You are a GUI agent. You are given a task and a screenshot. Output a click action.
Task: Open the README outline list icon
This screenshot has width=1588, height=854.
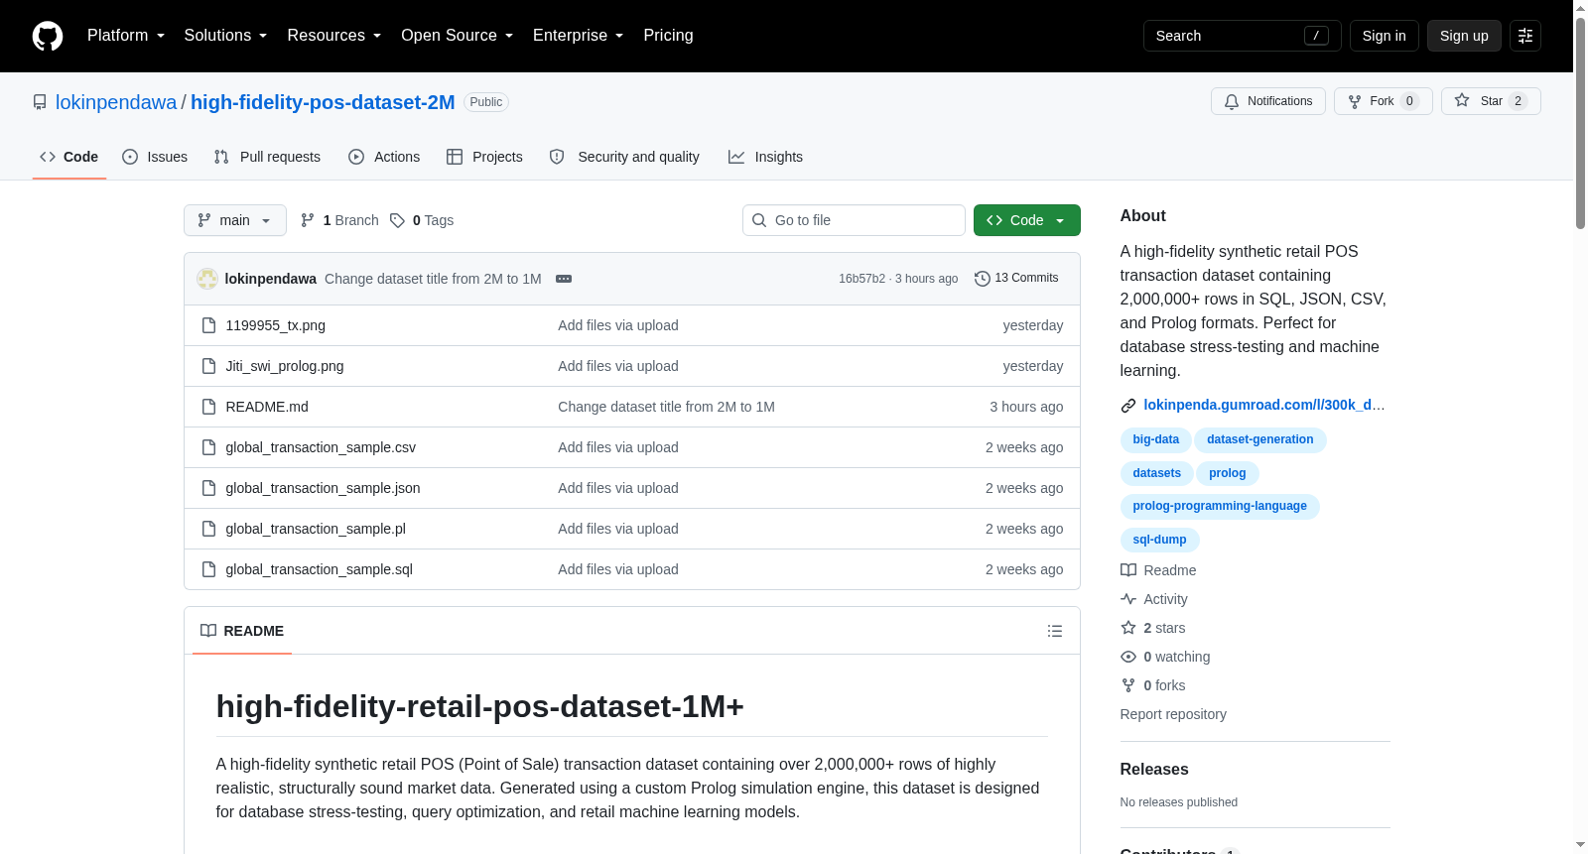(x=1055, y=631)
